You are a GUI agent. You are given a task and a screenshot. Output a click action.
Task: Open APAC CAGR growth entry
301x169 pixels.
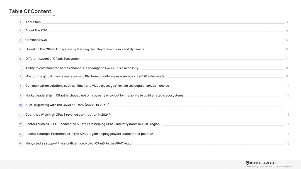67,105
